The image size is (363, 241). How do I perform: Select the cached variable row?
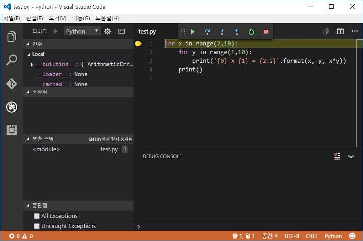click(x=79, y=84)
